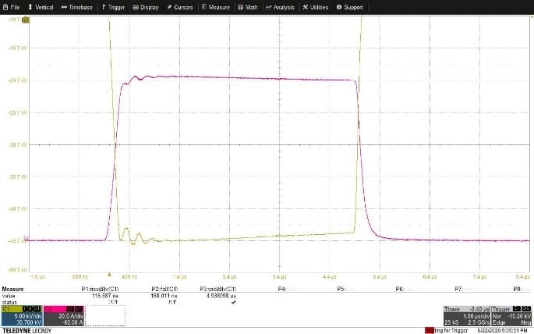Click the Math menu icon
Viewport: 534px width, 334px height.
click(239, 7)
